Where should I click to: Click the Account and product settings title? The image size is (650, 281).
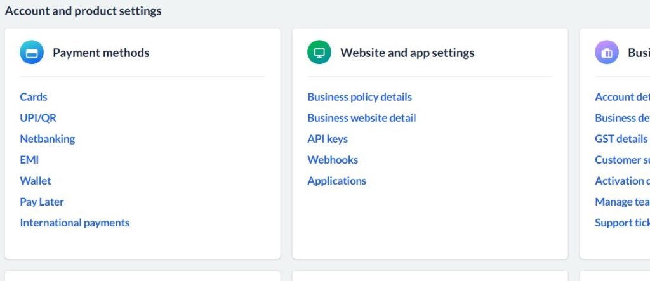click(x=83, y=11)
